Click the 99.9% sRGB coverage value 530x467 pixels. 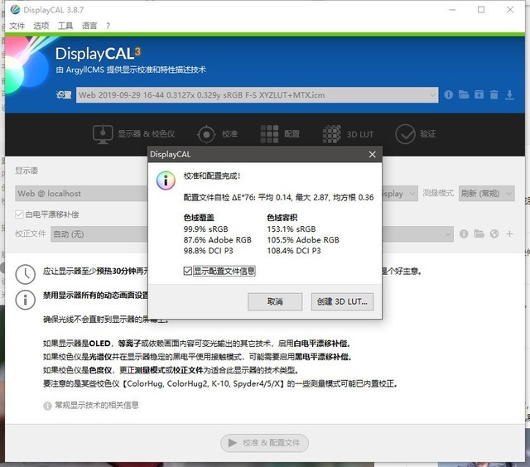[205, 229]
